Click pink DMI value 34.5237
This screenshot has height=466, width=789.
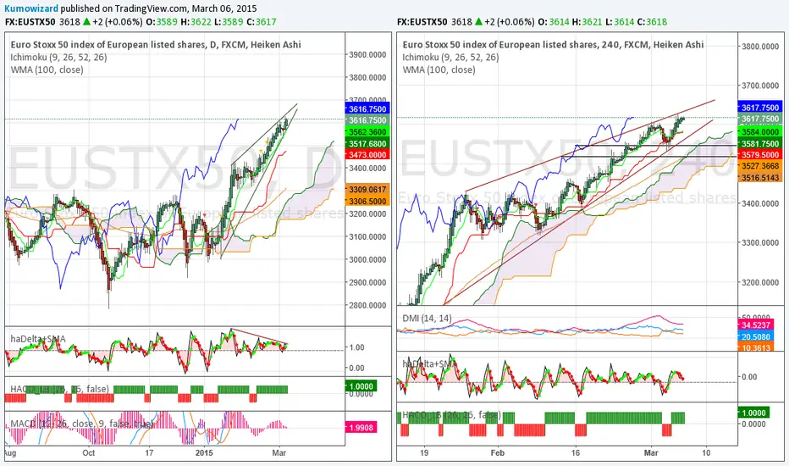[x=756, y=325]
